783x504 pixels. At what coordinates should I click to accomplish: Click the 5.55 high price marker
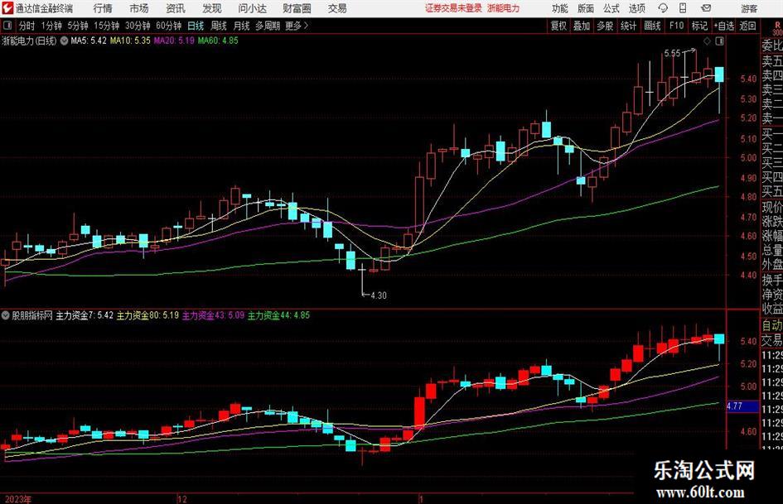point(672,53)
